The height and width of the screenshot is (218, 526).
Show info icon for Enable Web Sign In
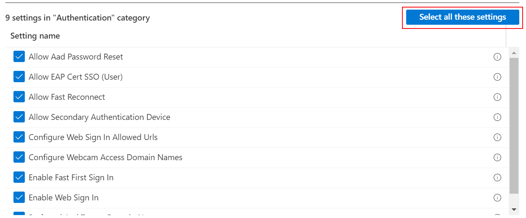click(x=497, y=198)
